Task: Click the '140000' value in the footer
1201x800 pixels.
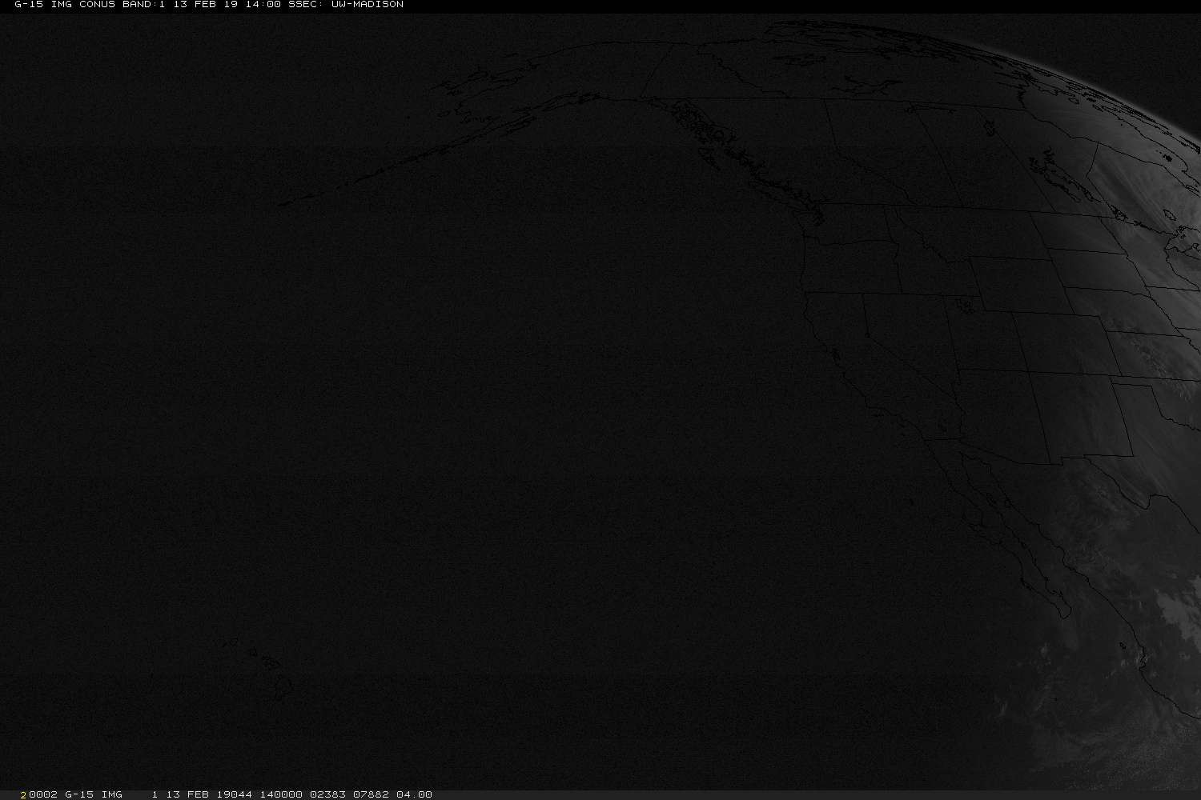Action: (x=281, y=794)
